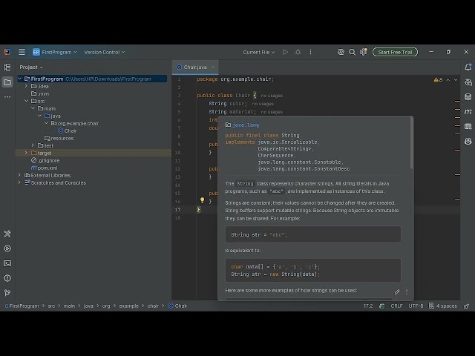Image resolution: width=475 pixels, height=356 pixels.
Task: Open the structure tool window icon
Action: 7,67
